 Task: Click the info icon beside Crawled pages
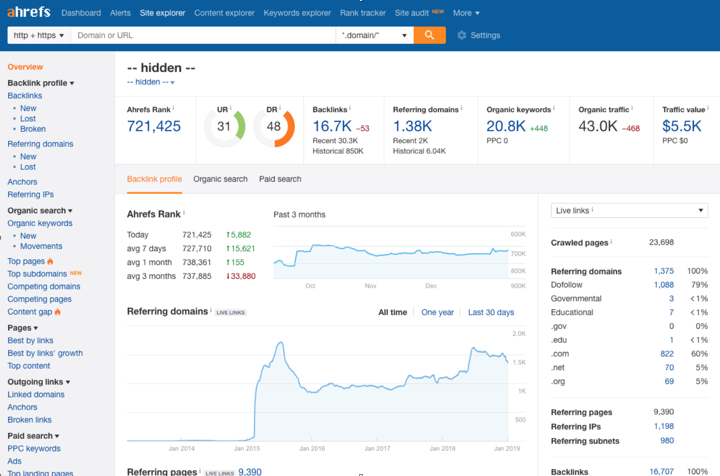click(x=611, y=242)
